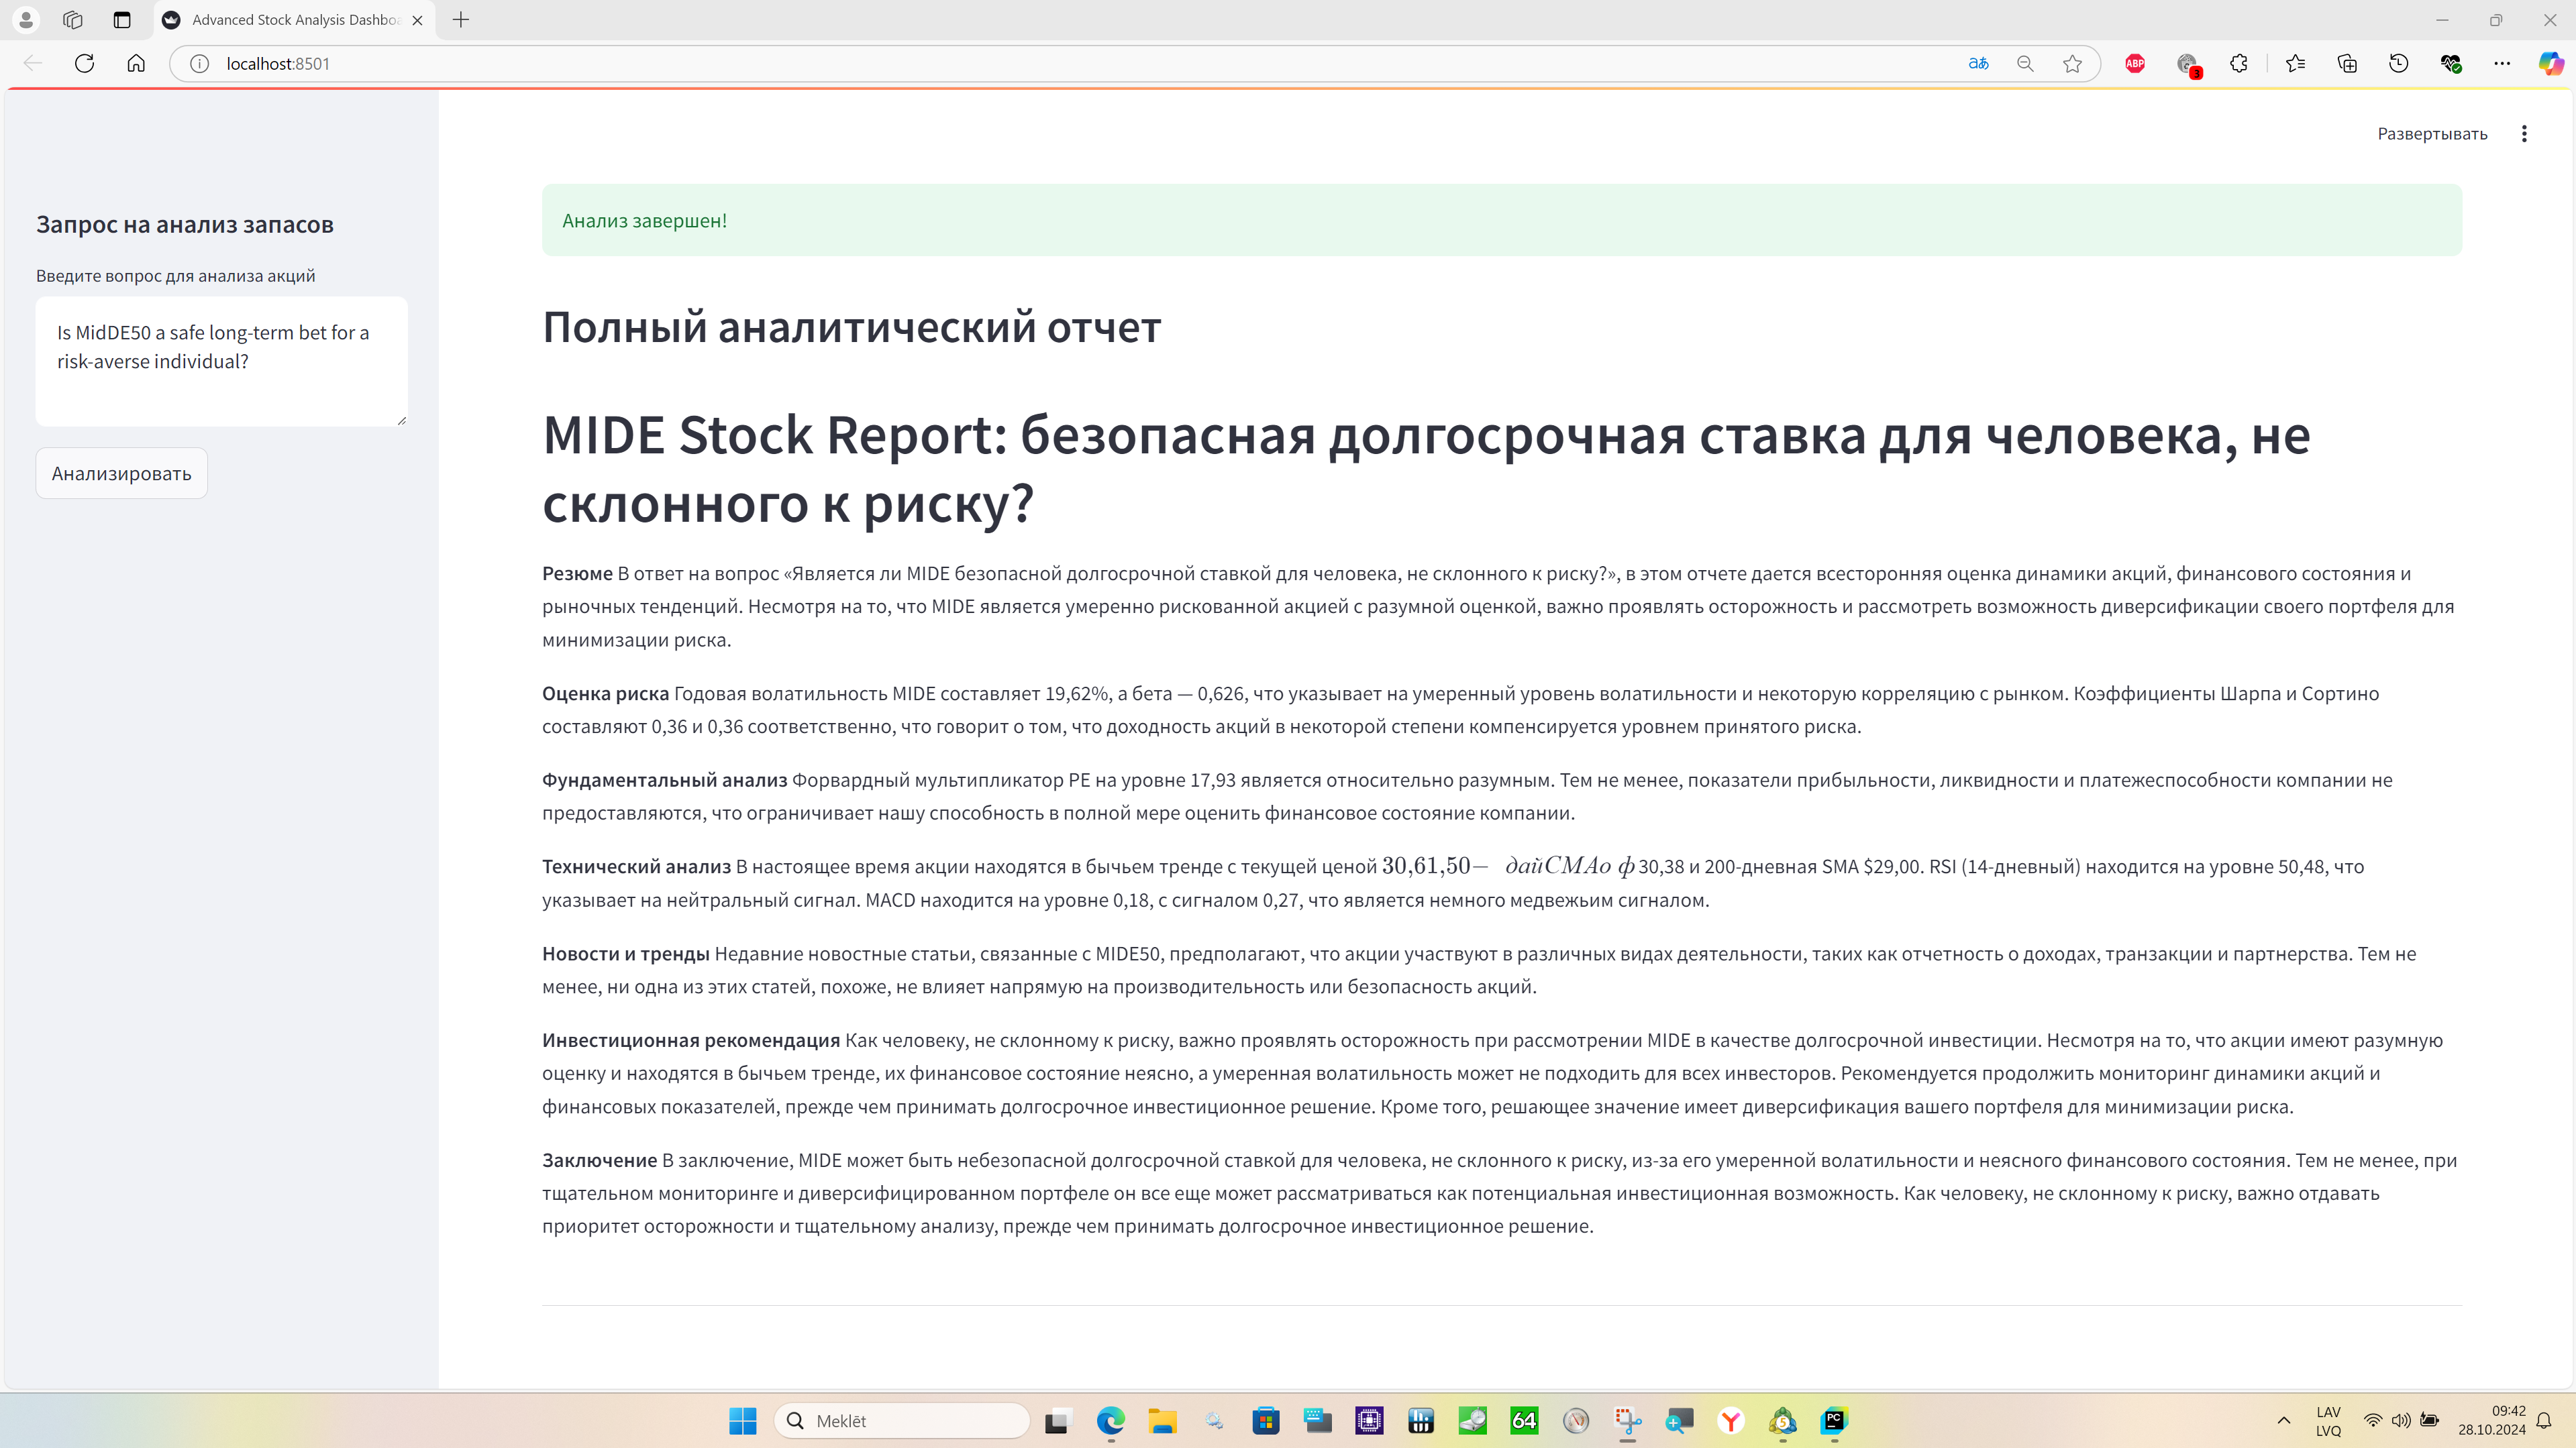Click the translate page icon in address bar
This screenshot has width=2576, height=1448.
[1978, 64]
